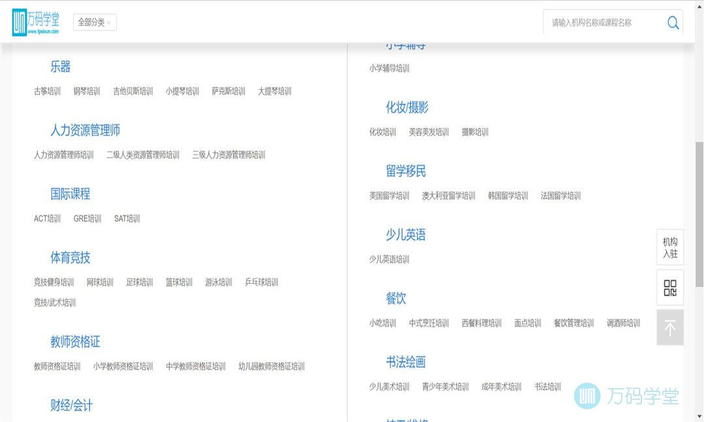The height and width of the screenshot is (422, 704).
Task: Open the 乐器 category heading
Action: click(x=60, y=66)
